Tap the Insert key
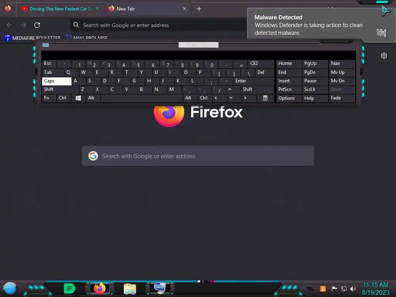This screenshot has width=396, height=297. pos(289,81)
